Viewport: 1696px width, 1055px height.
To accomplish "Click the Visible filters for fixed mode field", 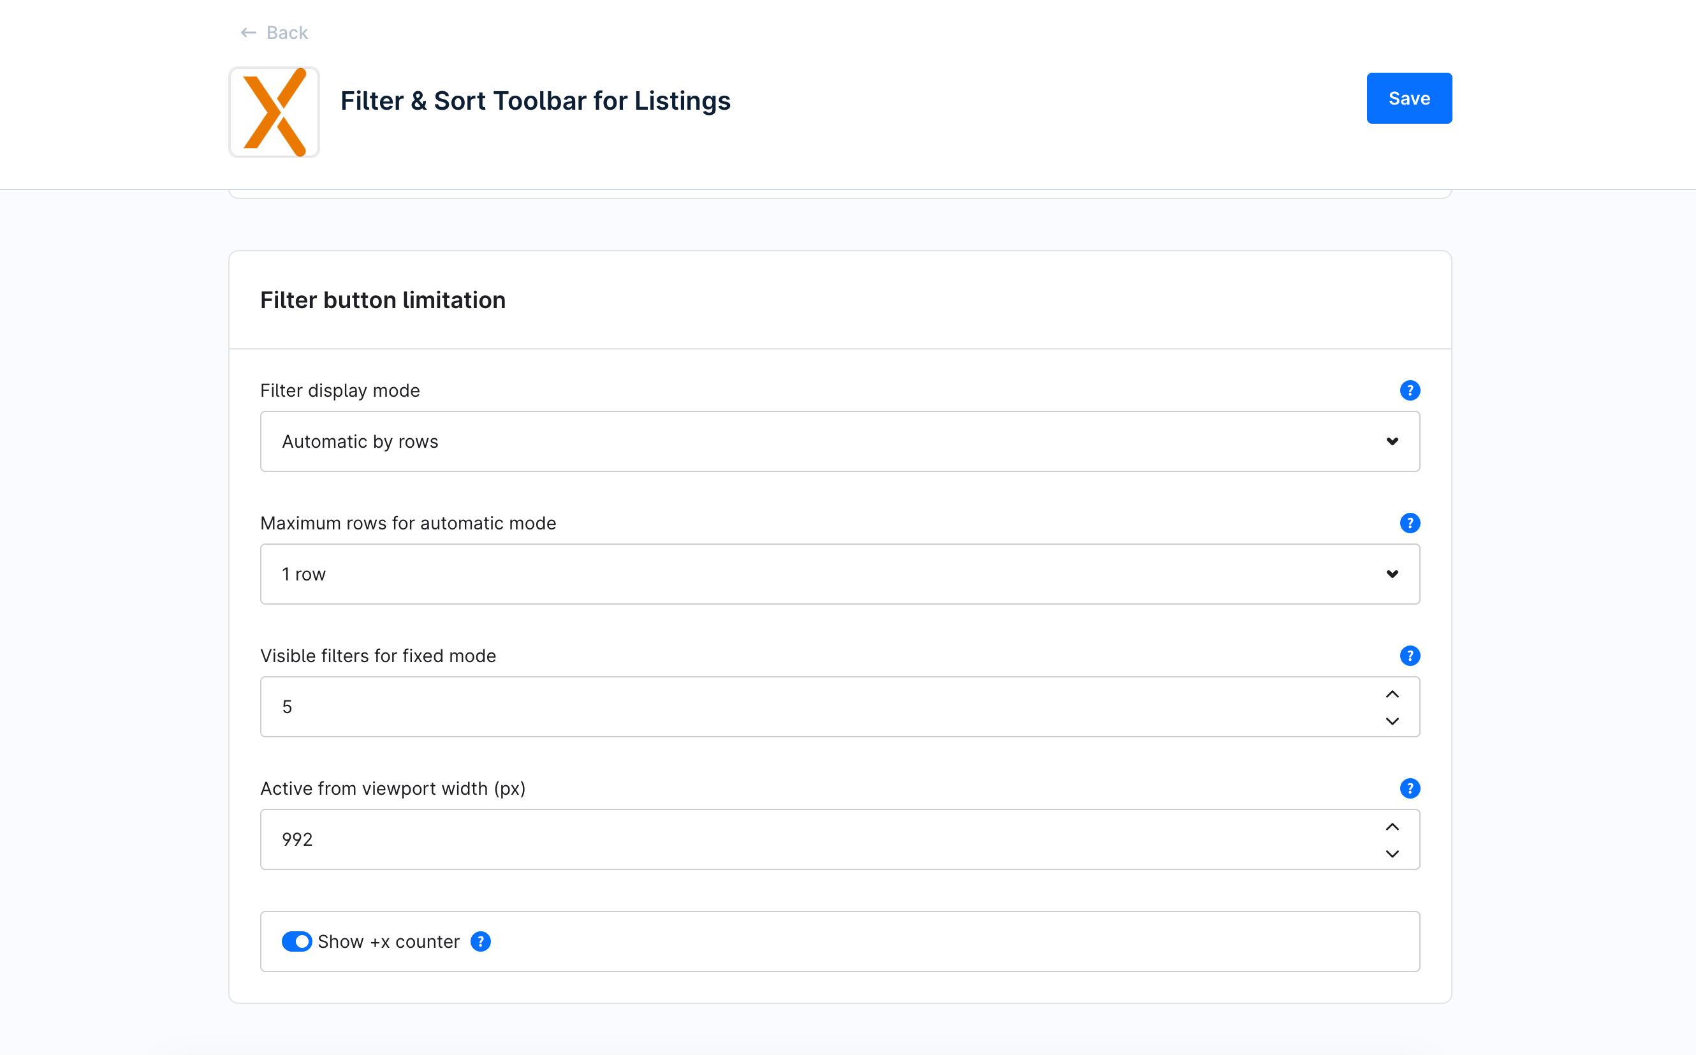I will point(840,707).
